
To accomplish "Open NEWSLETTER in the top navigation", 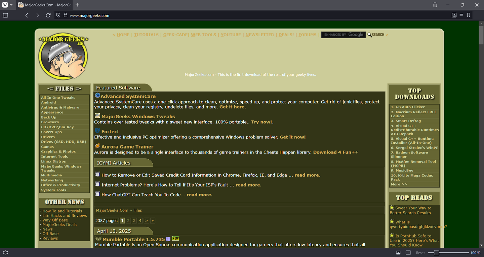I will click(x=260, y=35).
